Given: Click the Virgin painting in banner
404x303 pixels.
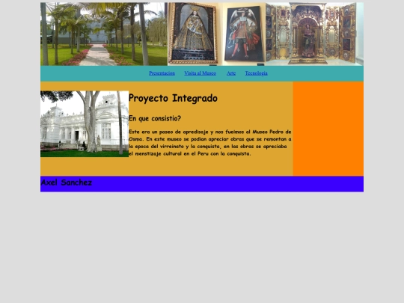Looking at the screenshot, I should [193, 33].
